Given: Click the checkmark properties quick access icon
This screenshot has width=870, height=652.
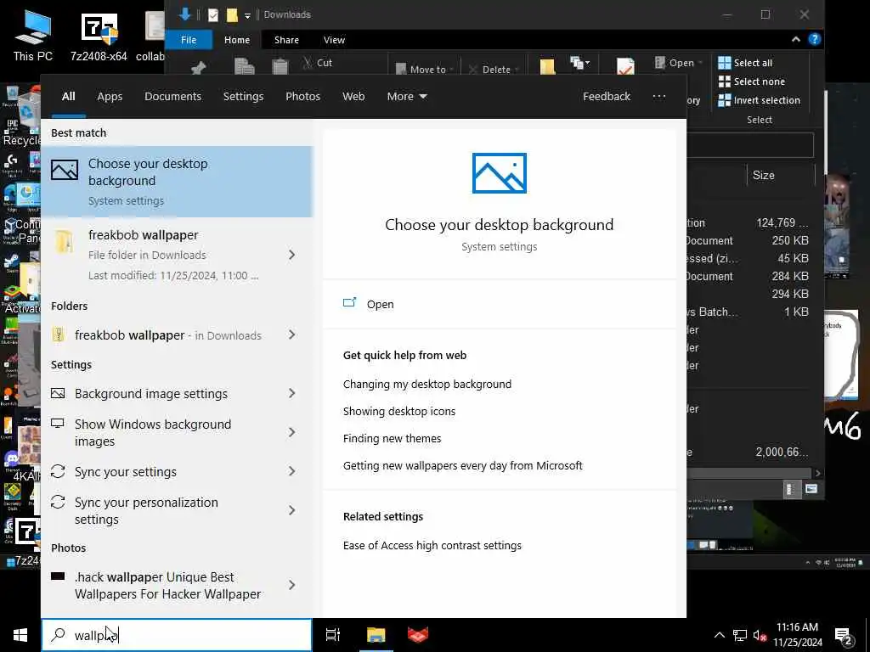Looking at the screenshot, I should 213,15.
